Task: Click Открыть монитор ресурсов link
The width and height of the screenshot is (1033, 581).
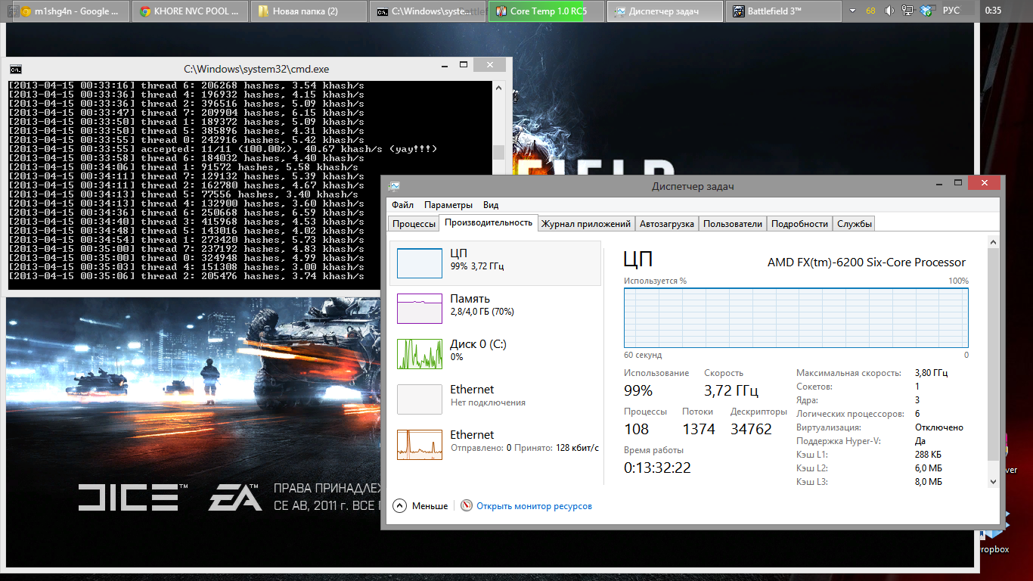Action: pos(534,506)
